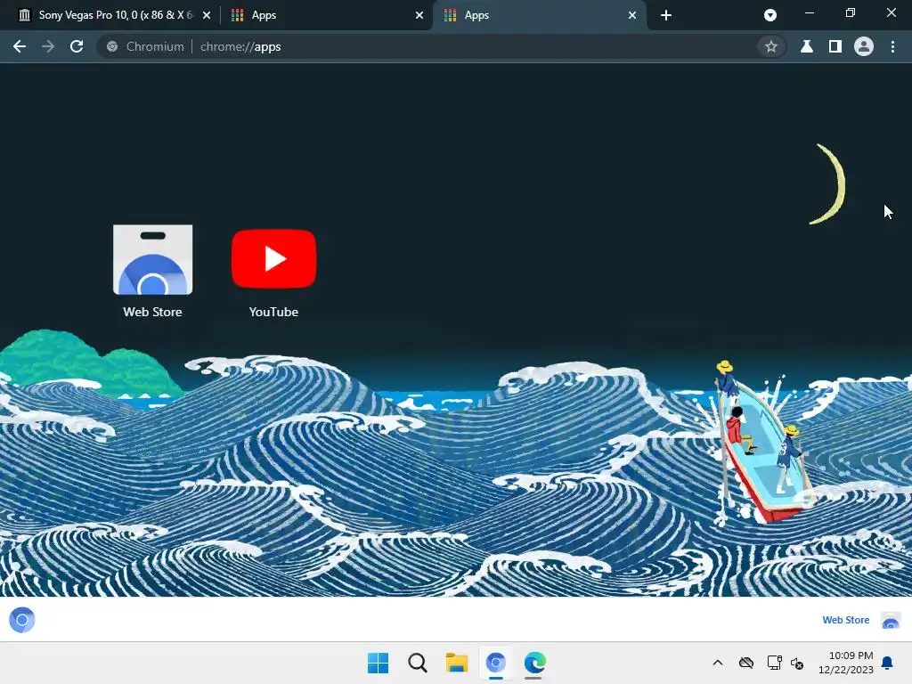Minimize the Chromium window

809,12
